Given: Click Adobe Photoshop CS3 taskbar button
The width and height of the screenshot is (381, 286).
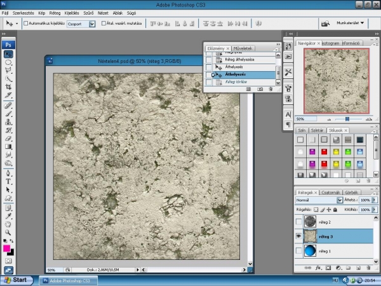Looking at the screenshot, I should [69, 281].
